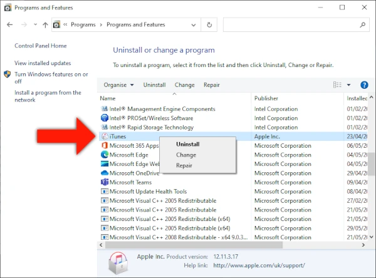This screenshot has width=376, height=278.
Task: Click the horizontal scroll left arrow
Action: coord(101,245)
